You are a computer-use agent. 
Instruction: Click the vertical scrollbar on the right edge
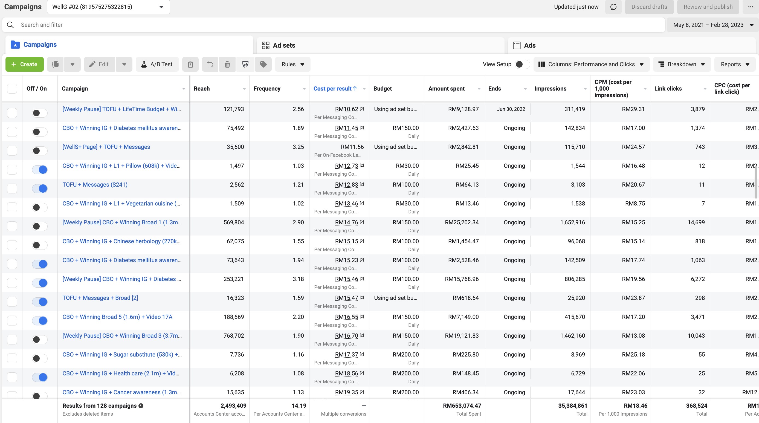click(x=756, y=182)
